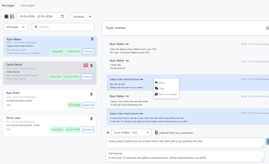269x164 pixels.
Task: Open recipient dropdown Ryan Walker - 1103
Action: click(131, 132)
